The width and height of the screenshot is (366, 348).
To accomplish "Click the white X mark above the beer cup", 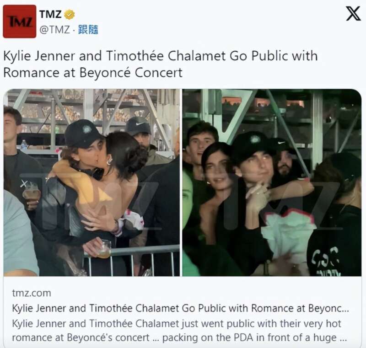I will tap(24, 184).
